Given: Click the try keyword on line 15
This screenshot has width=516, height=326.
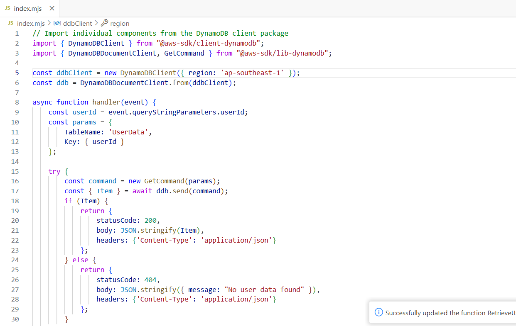Looking at the screenshot, I should pos(54,171).
